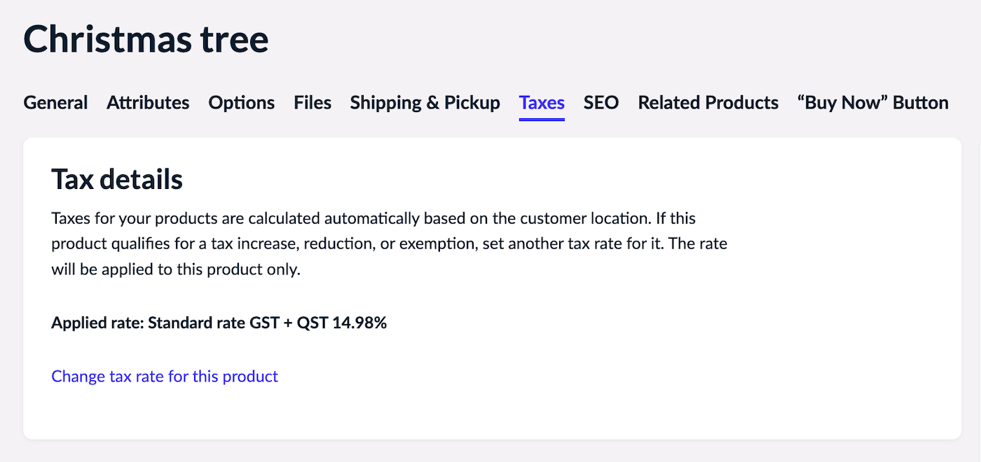981x462 pixels.
Task: Go to the Options tab
Action: click(x=241, y=103)
